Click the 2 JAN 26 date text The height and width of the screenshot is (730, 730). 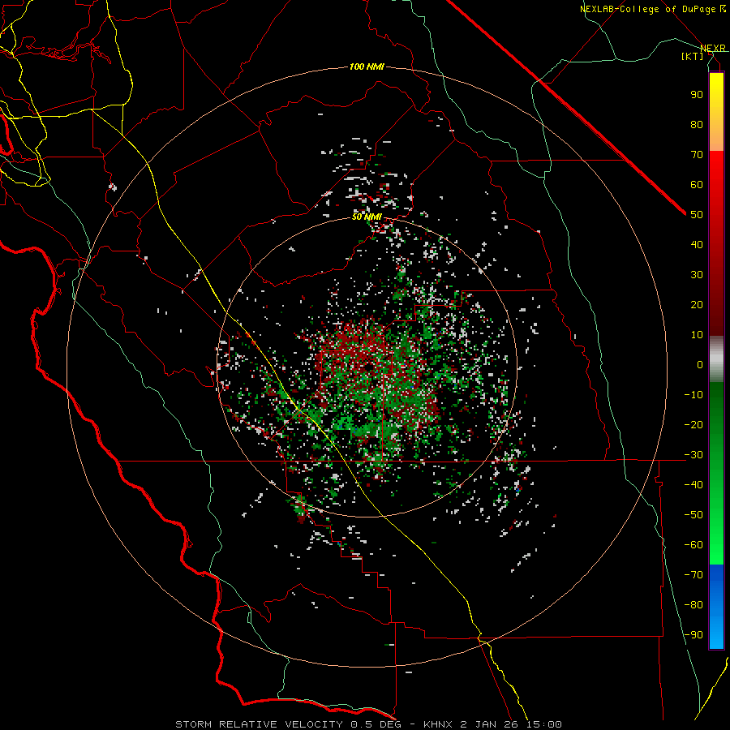490,724
